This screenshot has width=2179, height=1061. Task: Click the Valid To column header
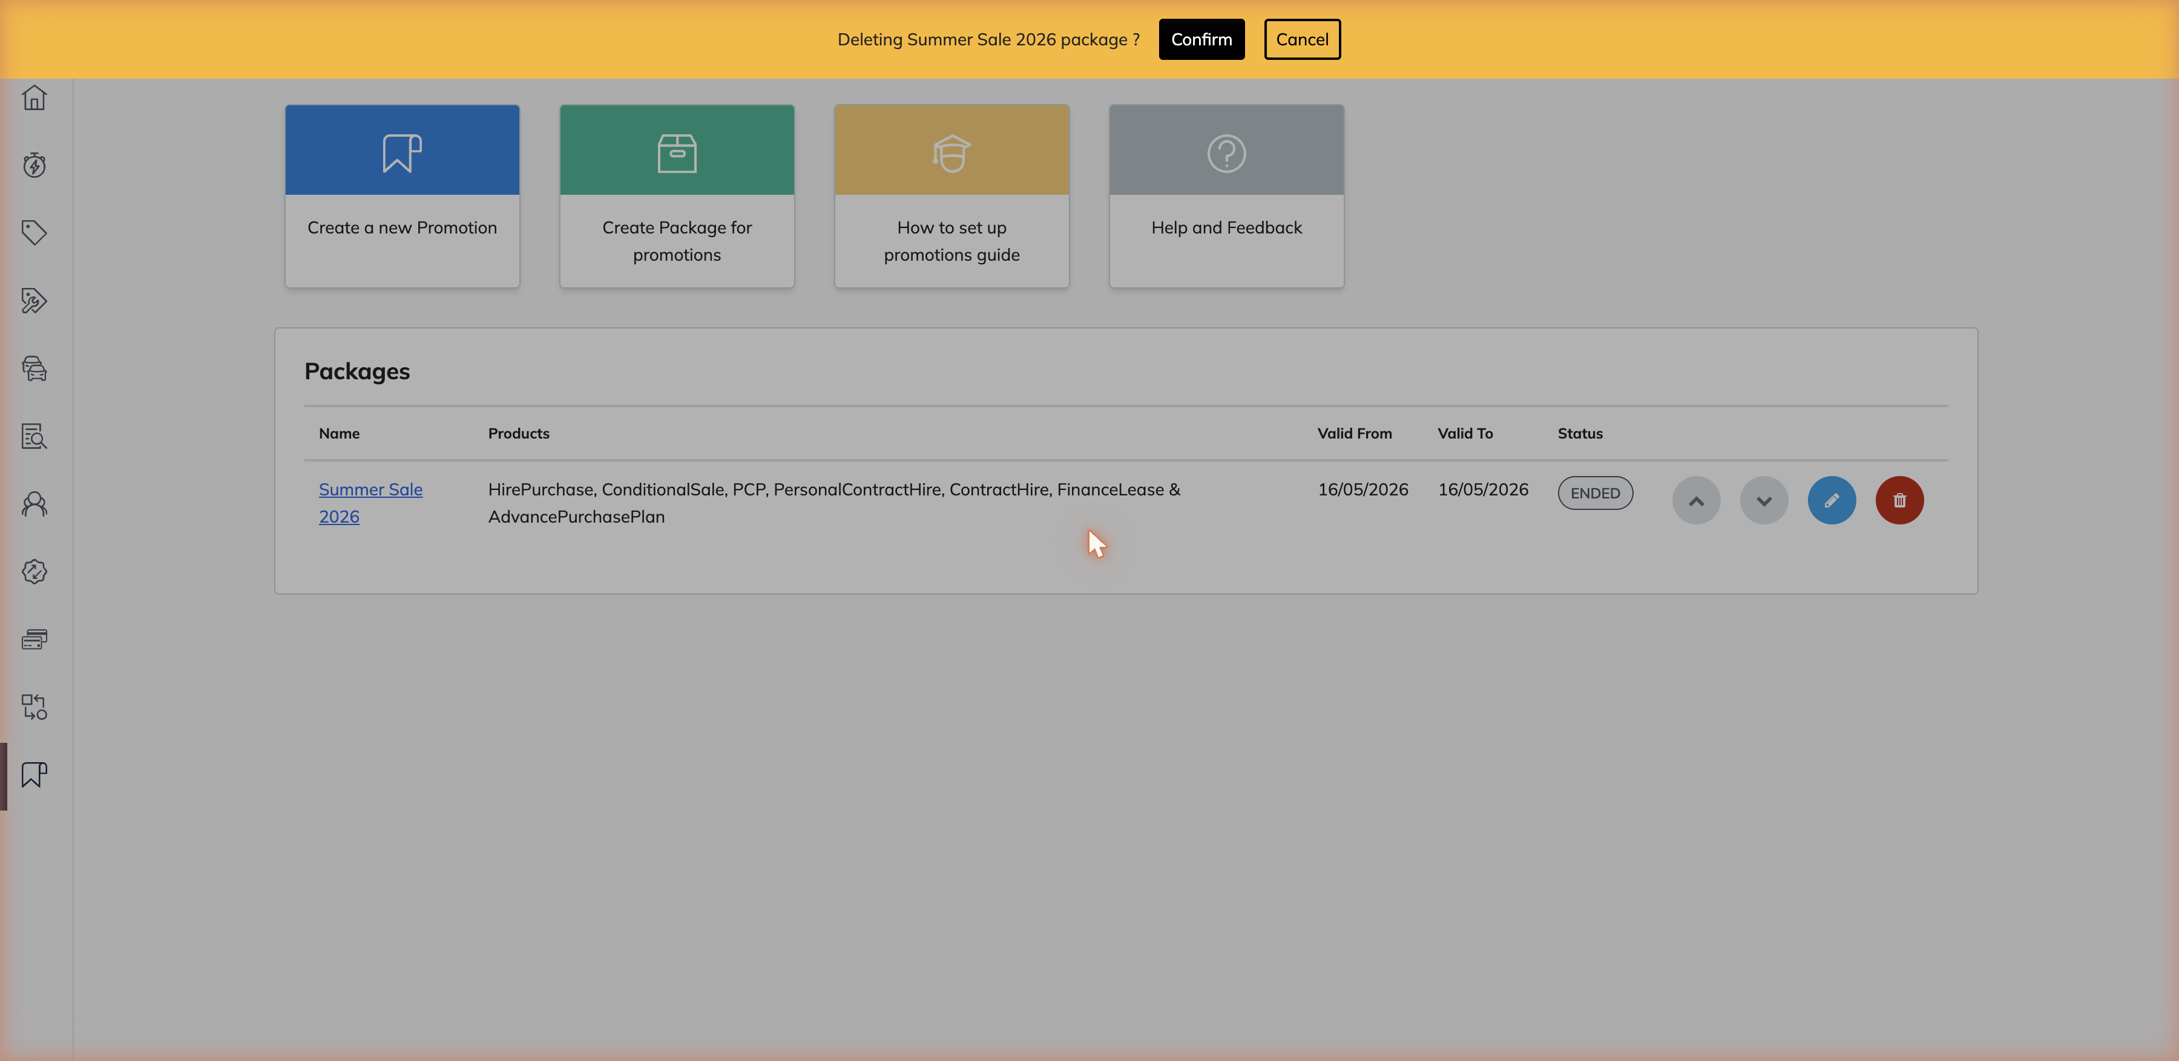(x=1465, y=434)
